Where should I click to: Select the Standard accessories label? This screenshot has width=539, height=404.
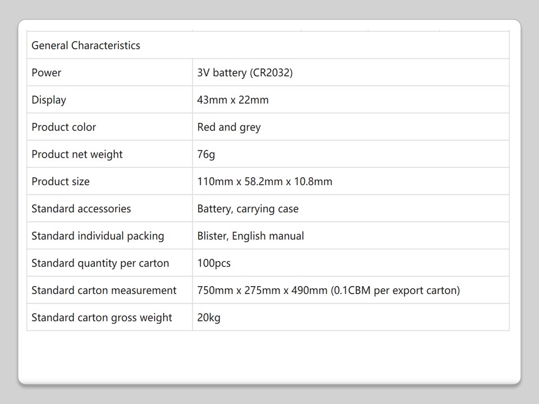[x=81, y=209]
